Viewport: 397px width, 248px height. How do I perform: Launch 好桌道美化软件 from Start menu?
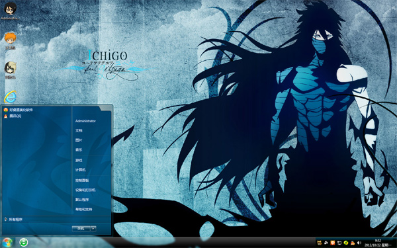click(19, 110)
